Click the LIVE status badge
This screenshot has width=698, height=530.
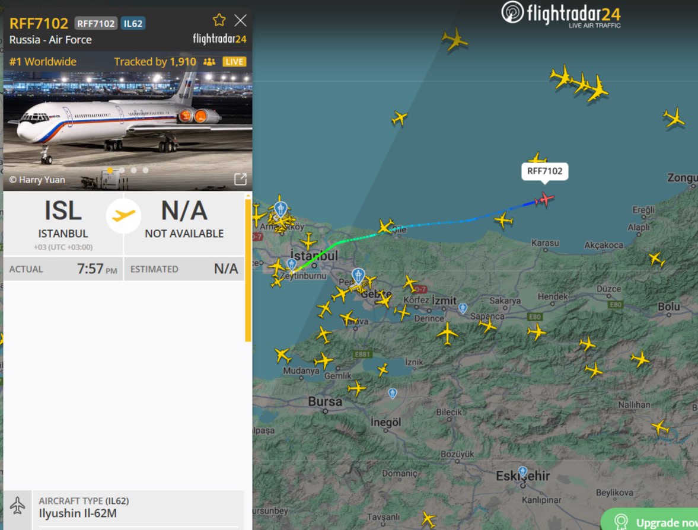tap(234, 62)
